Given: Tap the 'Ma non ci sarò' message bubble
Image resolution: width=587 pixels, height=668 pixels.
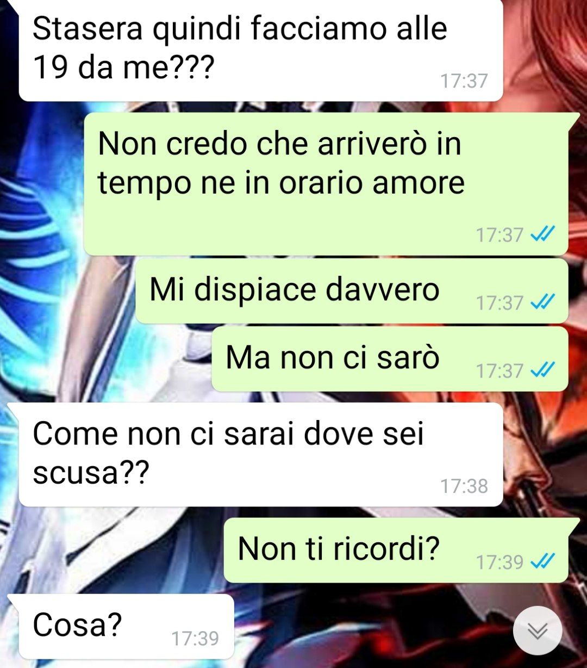Looking at the screenshot, I should [x=390, y=359].
